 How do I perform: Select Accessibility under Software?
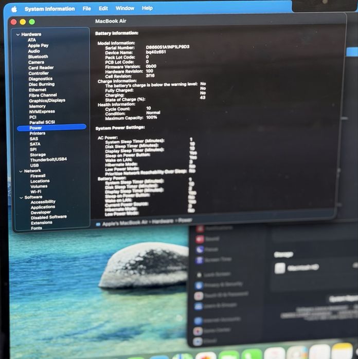[x=43, y=202]
